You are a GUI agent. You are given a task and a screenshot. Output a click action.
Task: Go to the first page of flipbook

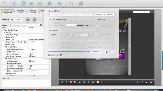[138, 82]
